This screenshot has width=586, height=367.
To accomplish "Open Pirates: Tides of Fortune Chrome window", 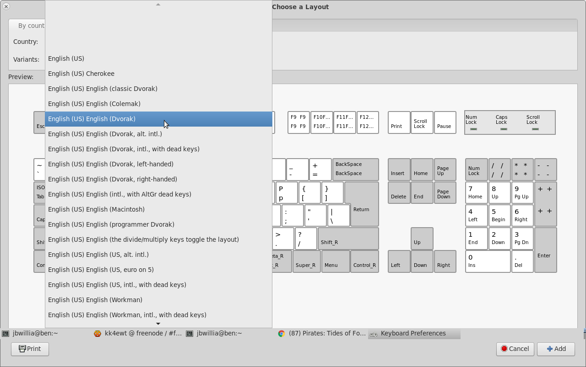I will pyautogui.click(x=322, y=334).
